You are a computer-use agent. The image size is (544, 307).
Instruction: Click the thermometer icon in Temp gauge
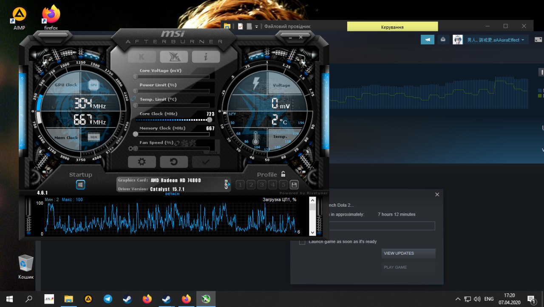click(256, 139)
